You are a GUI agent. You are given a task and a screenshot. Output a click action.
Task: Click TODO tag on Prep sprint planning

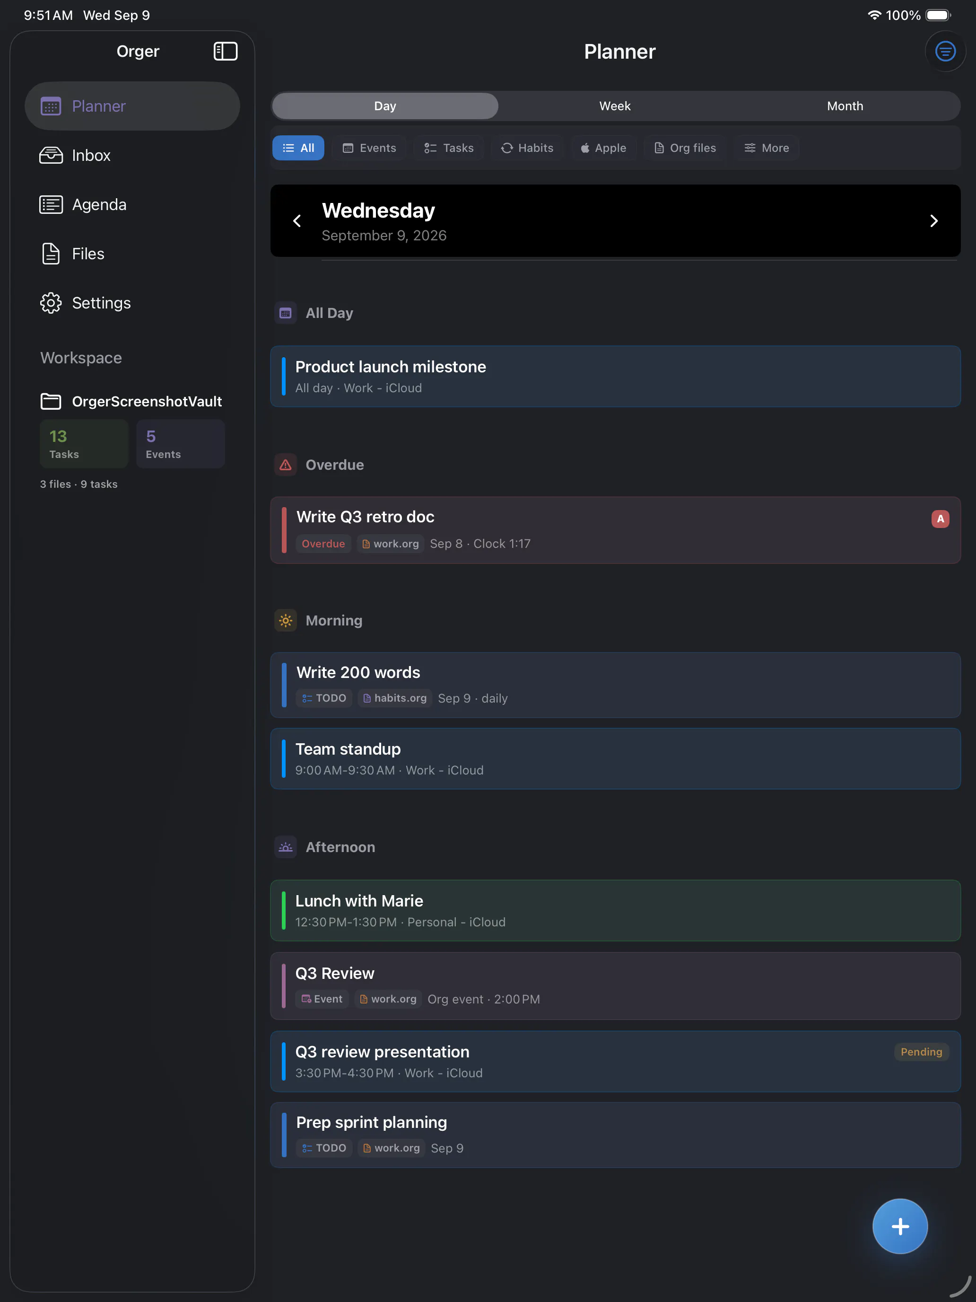point(323,1148)
